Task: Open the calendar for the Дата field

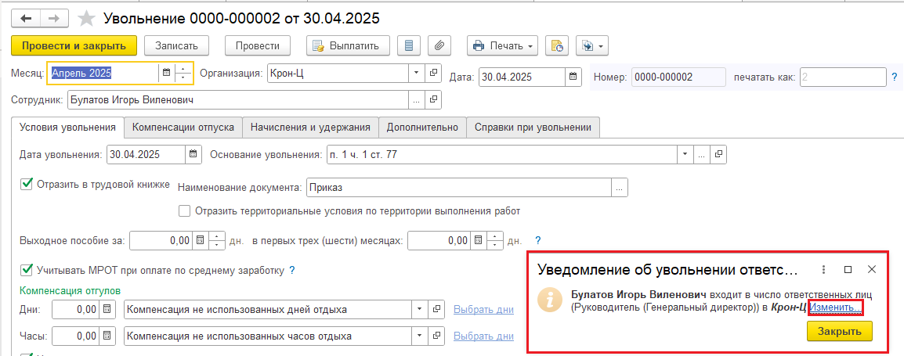Action: [573, 77]
